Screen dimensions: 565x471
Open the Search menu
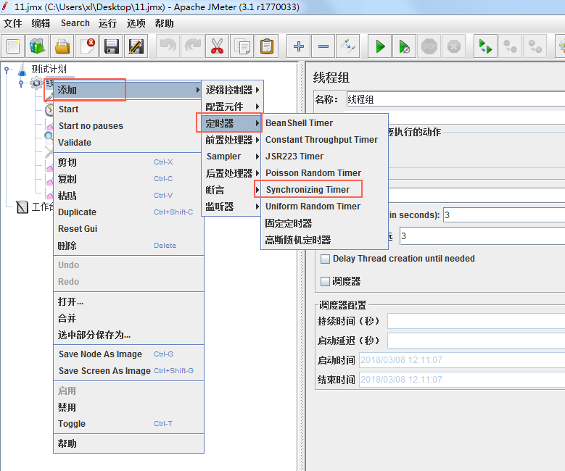(75, 23)
